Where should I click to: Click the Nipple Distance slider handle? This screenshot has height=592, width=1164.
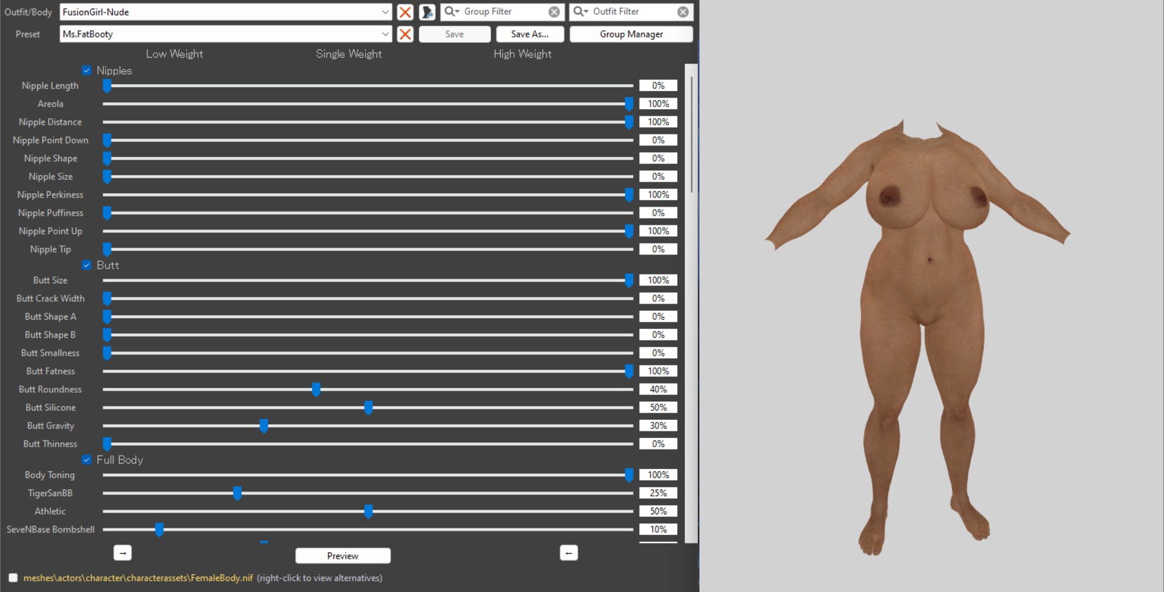(x=629, y=122)
